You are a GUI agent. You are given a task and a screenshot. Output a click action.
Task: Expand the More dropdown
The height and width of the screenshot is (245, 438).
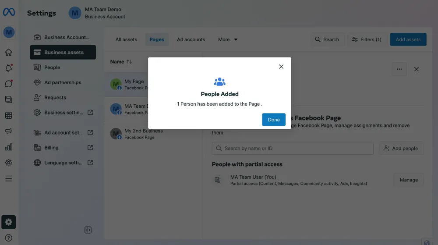pyautogui.click(x=228, y=39)
